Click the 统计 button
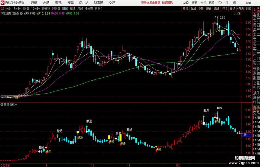This screenshot has width=260, height=167. click(x=209, y=9)
